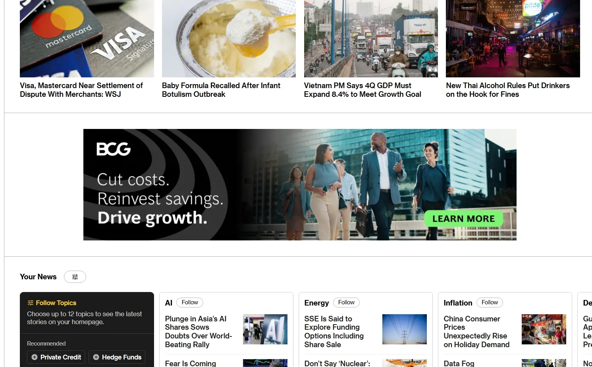Click the yellow Follow Topics filter icon
592x367 pixels.
(30, 302)
